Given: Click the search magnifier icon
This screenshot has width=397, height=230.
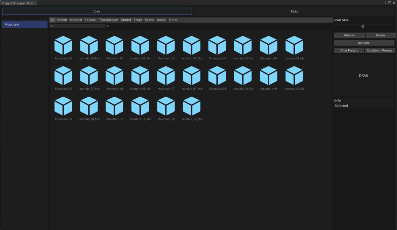Looking at the screenshot, I should coord(52,25).
